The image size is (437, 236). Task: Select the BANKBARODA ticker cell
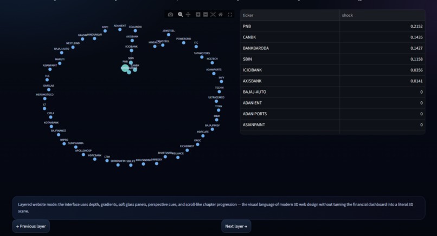(290, 48)
